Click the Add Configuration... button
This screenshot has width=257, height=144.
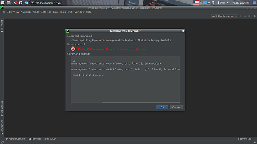point(224,16)
